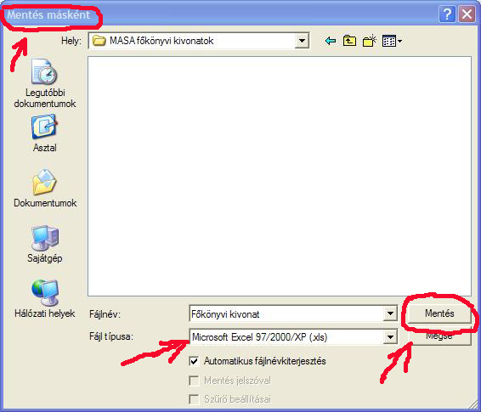Screen dimensions: 481x412
Task: Open the Dokumentumok folder shortcut
Action: click(45, 189)
